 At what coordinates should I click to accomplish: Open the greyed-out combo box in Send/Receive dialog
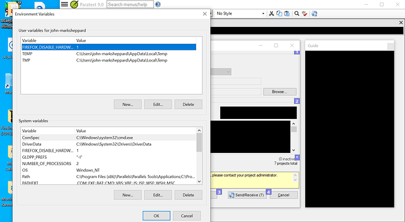coord(221,71)
